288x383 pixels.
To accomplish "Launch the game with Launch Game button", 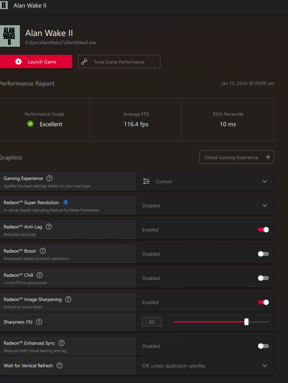I will coord(36,62).
